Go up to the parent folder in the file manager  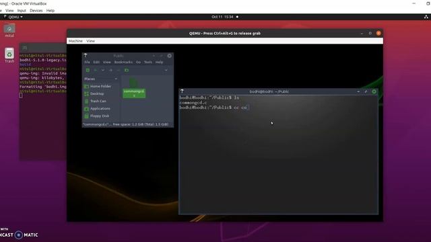(119, 70)
